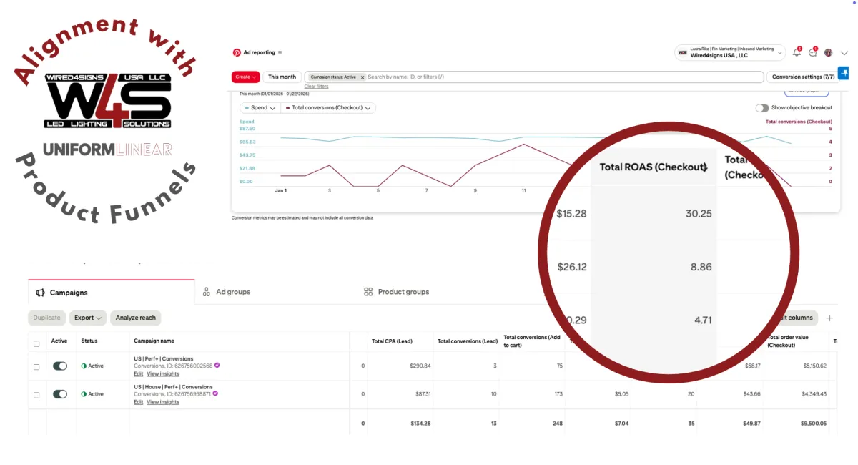The image size is (858, 465).
Task: Open Wired4signs USA account switcher
Action: click(729, 53)
